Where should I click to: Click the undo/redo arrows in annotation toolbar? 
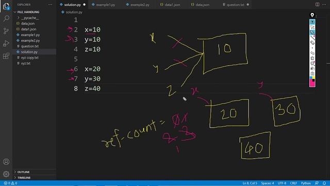[x=312, y=53]
